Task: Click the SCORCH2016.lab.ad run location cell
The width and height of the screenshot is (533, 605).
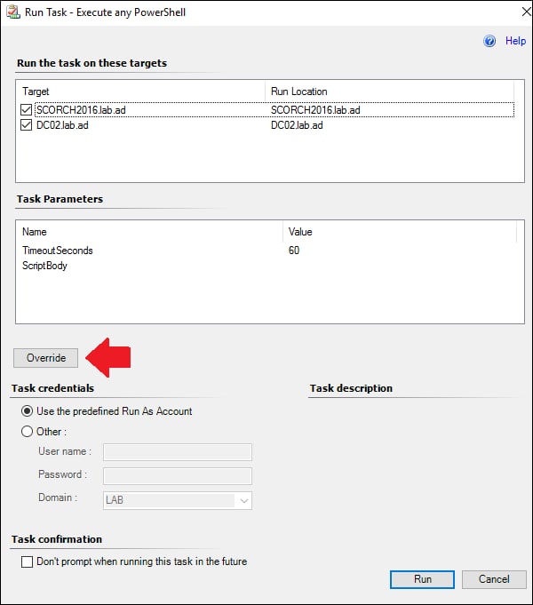Action: tap(315, 110)
